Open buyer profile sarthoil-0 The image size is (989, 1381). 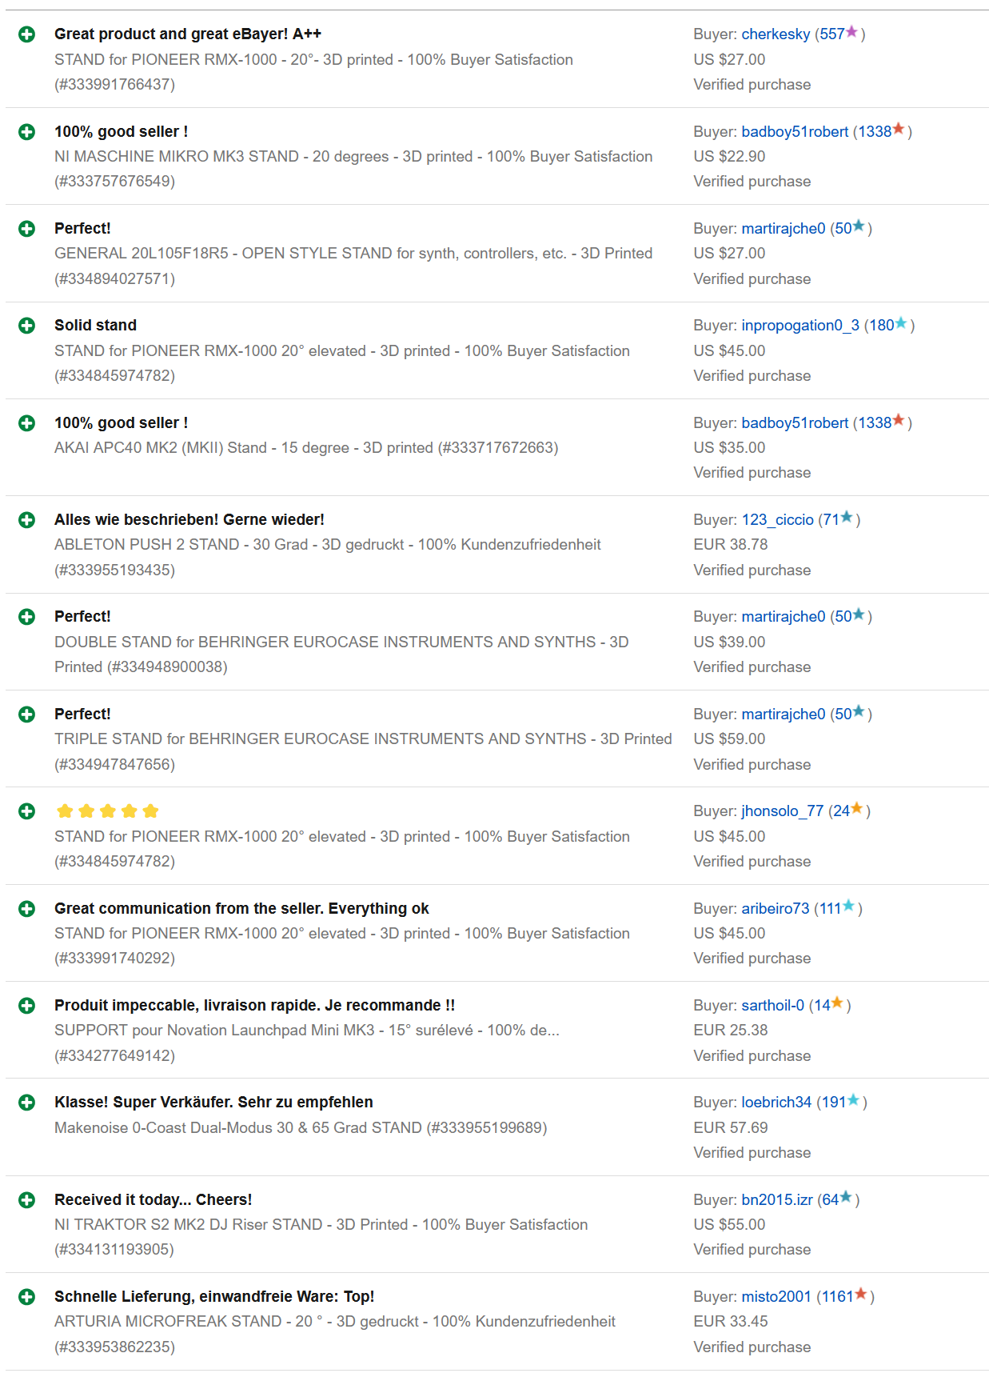[x=773, y=1006]
